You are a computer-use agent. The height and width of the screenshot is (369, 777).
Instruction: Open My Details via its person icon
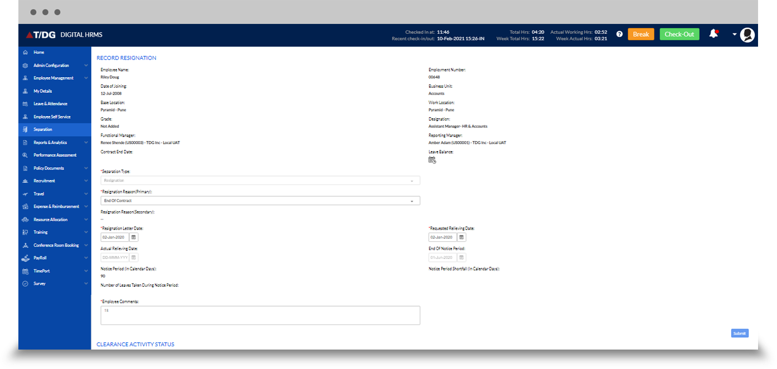click(x=25, y=91)
